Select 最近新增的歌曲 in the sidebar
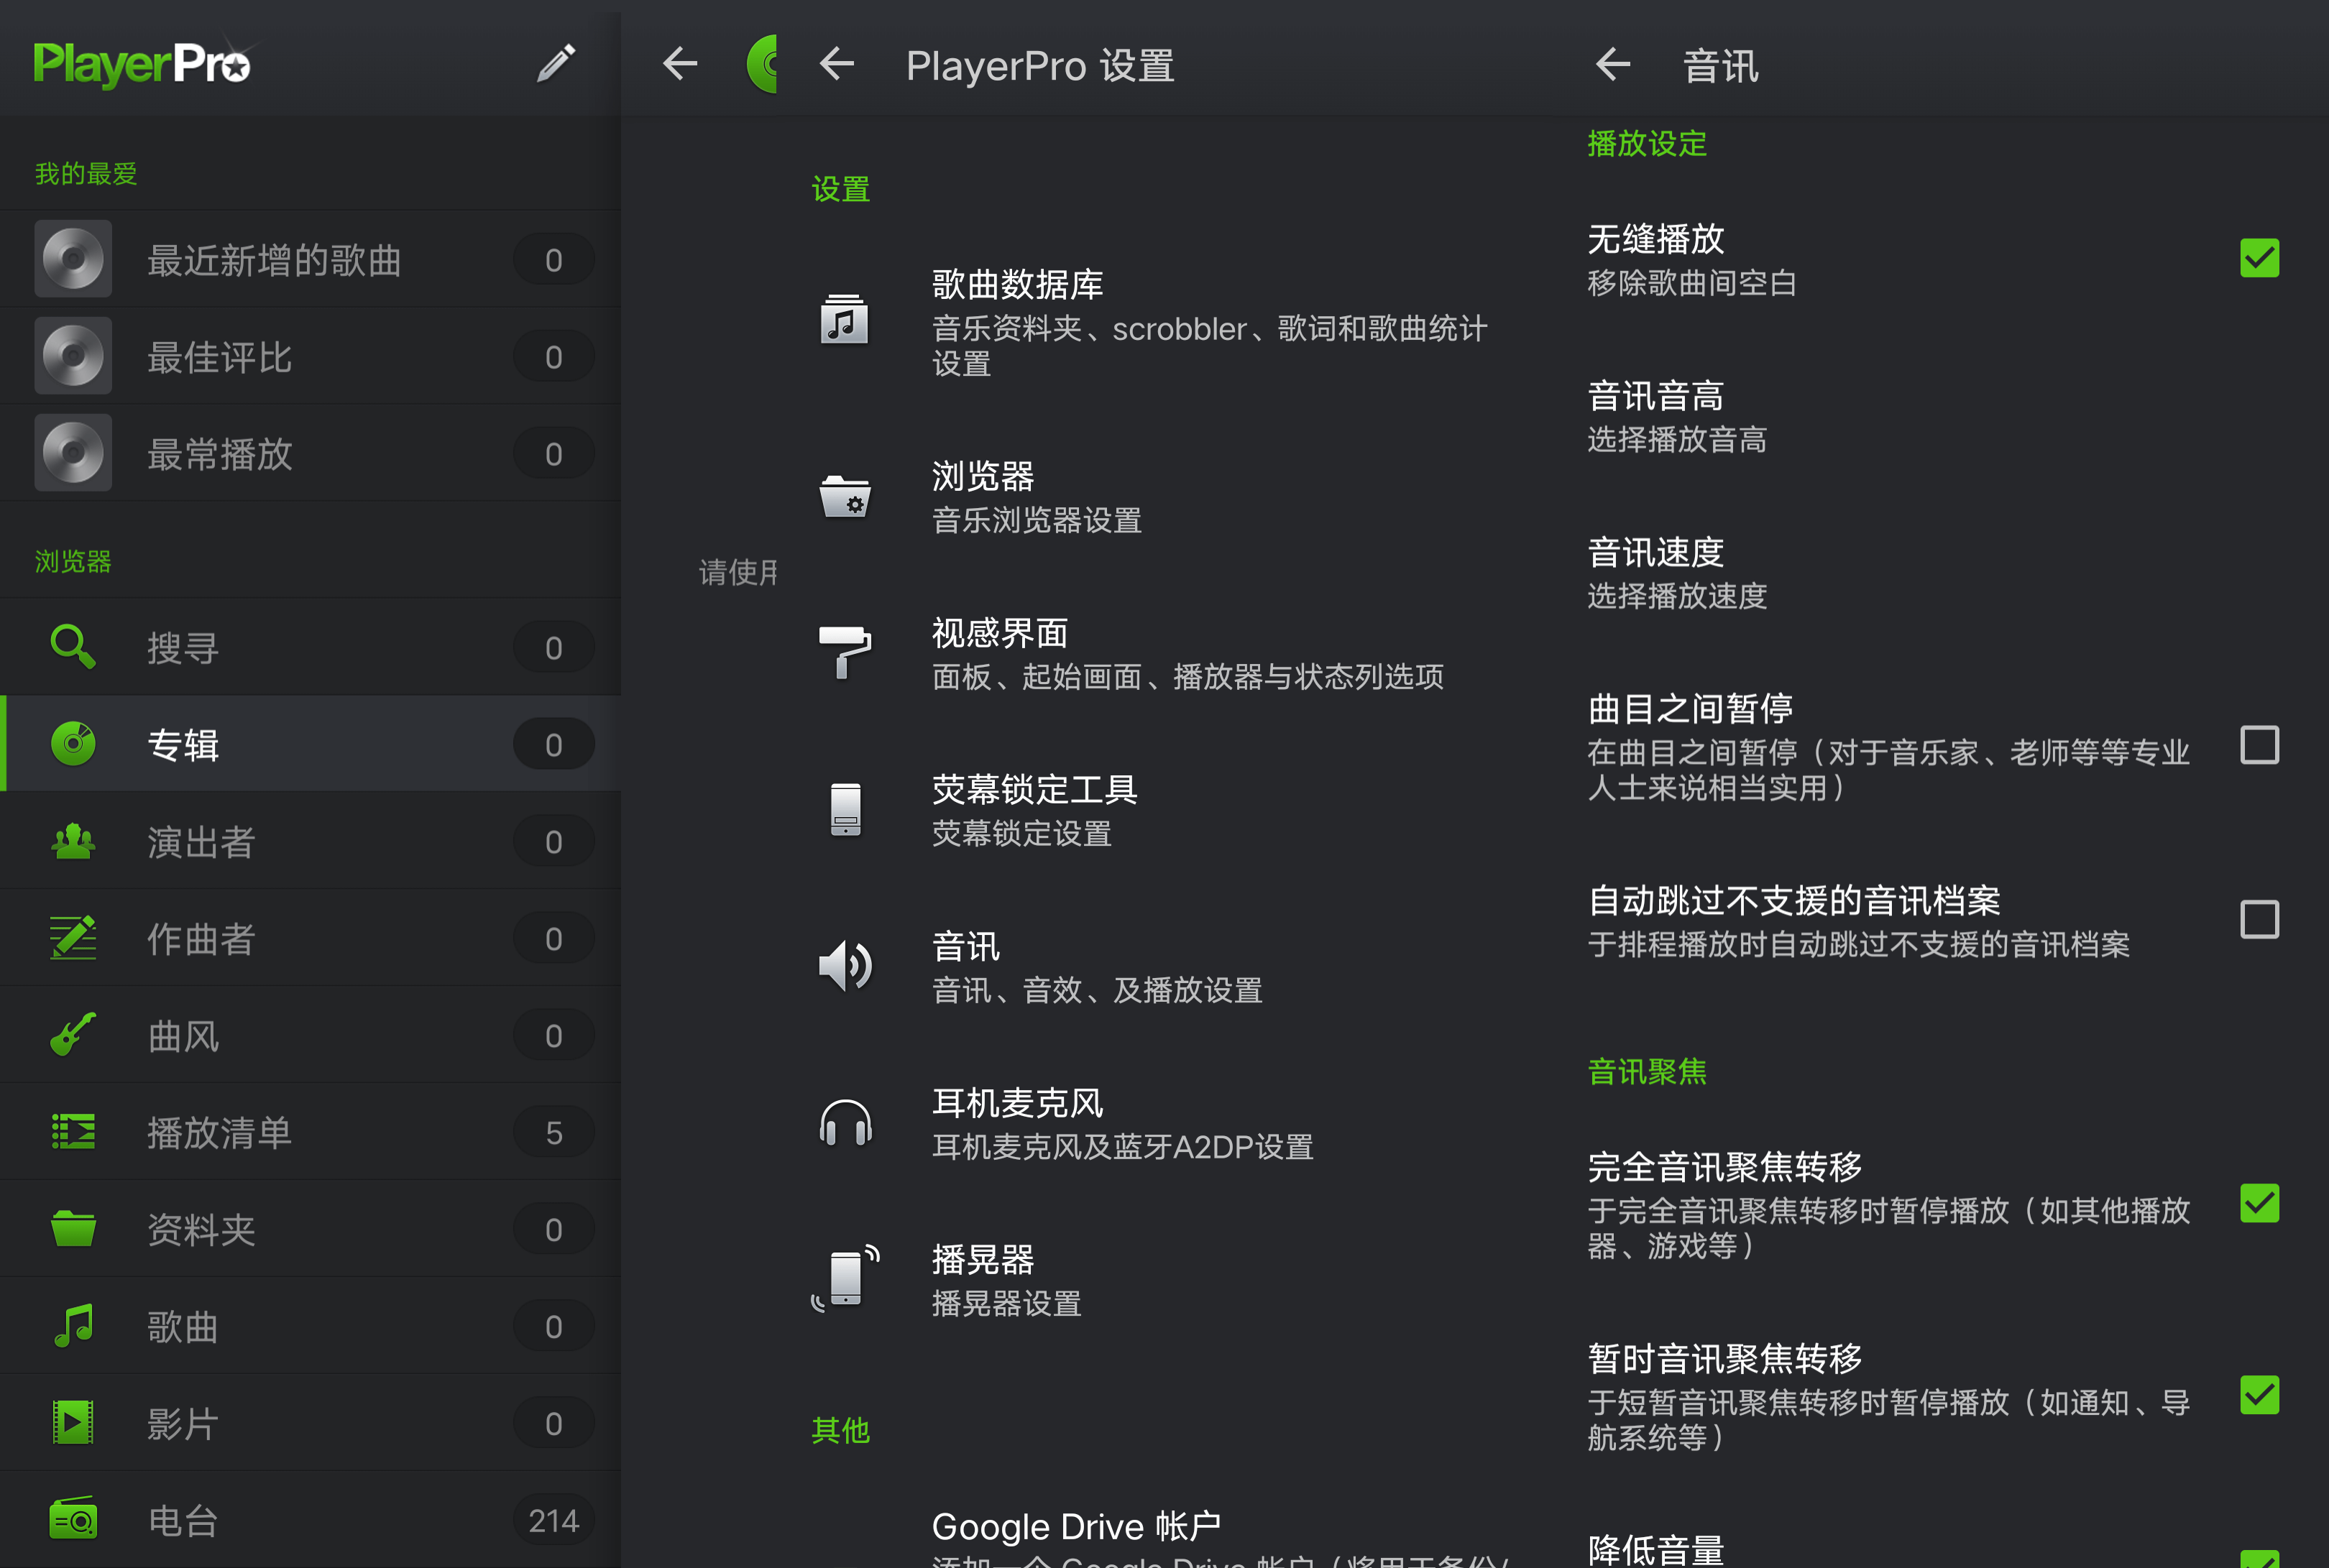This screenshot has width=2329, height=1568. point(310,259)
